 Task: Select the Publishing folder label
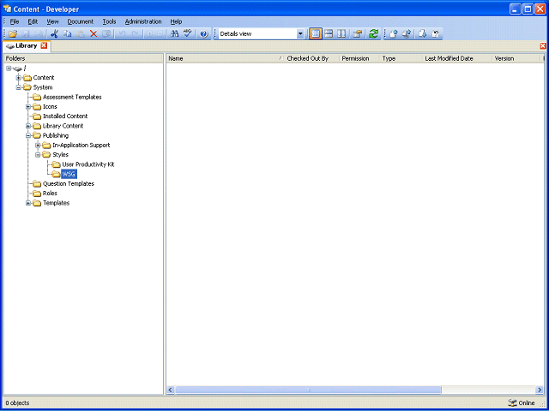pyautogui.click(x=56, y=135)
